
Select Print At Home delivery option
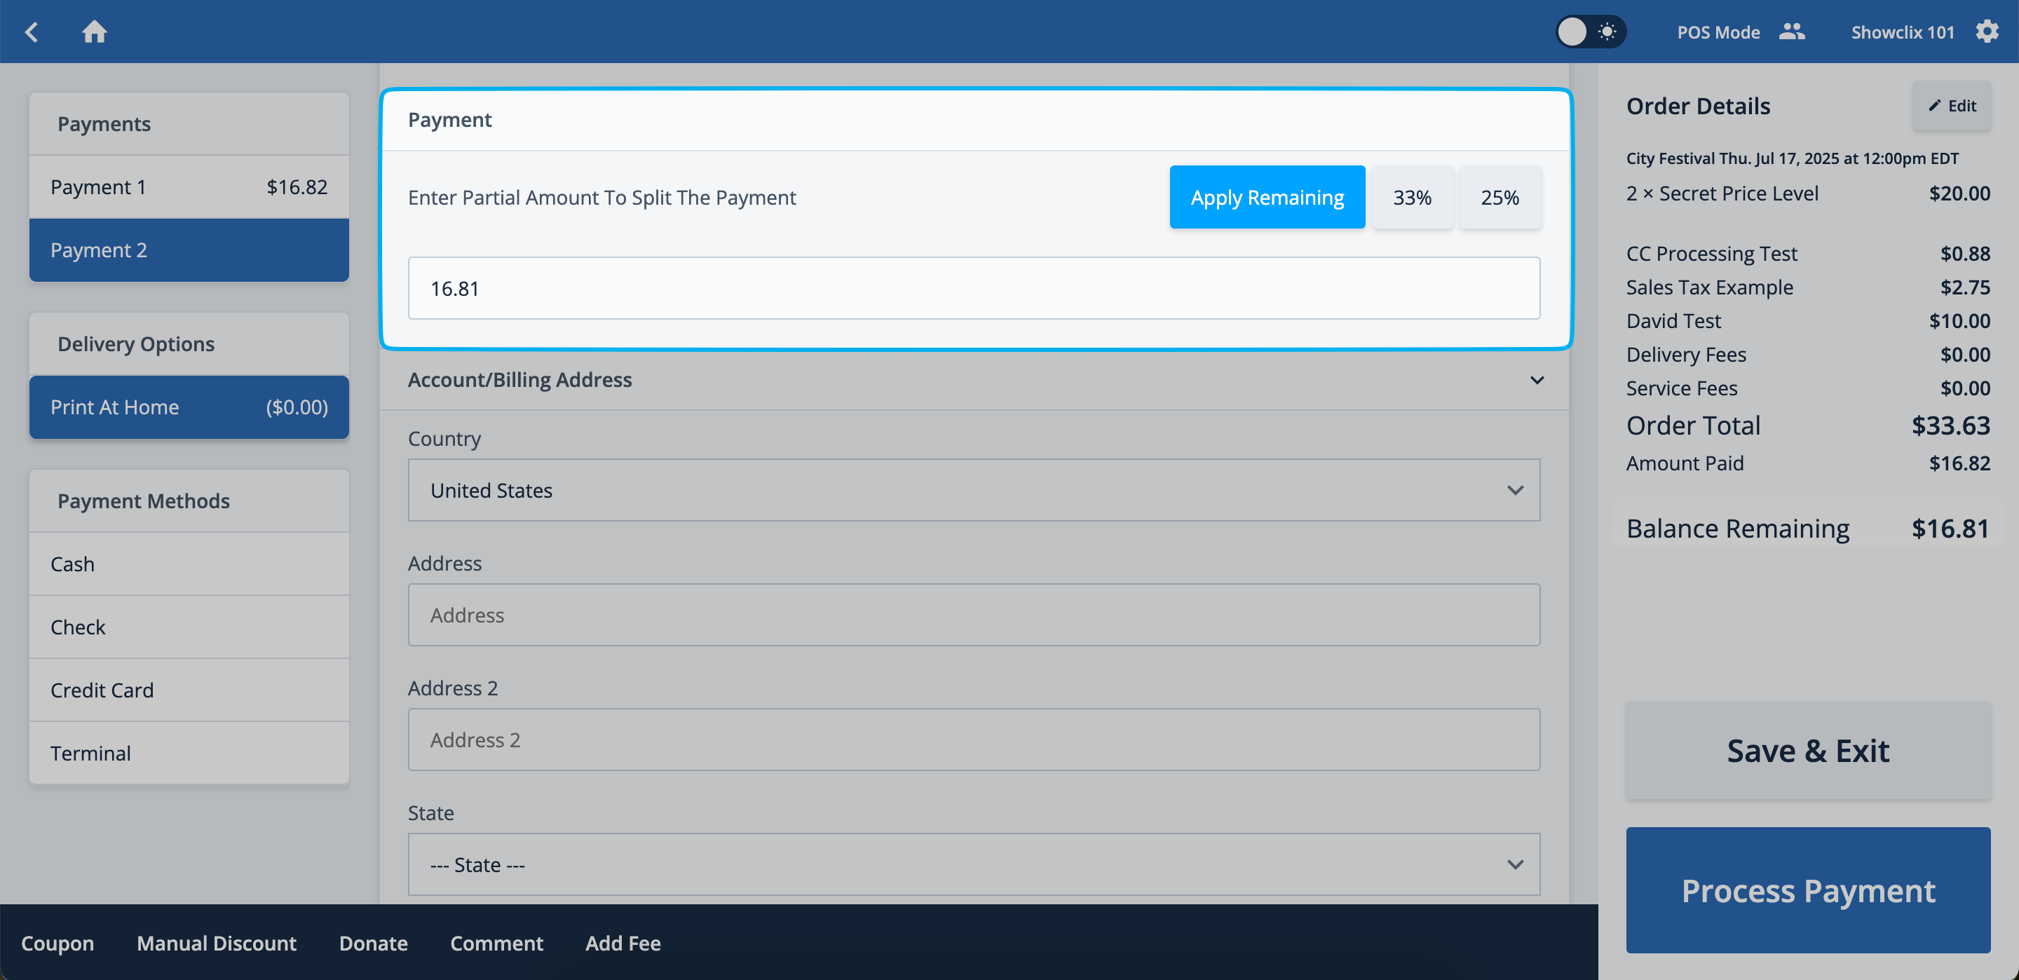(x=189, y=407)
